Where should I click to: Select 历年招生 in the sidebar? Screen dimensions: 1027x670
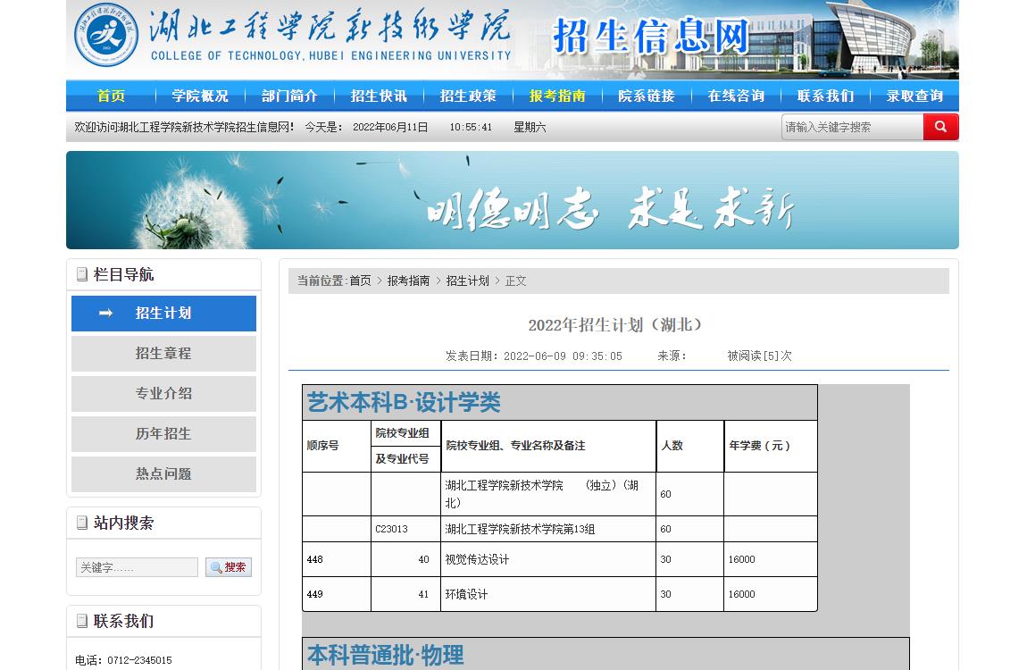(163, 434)
